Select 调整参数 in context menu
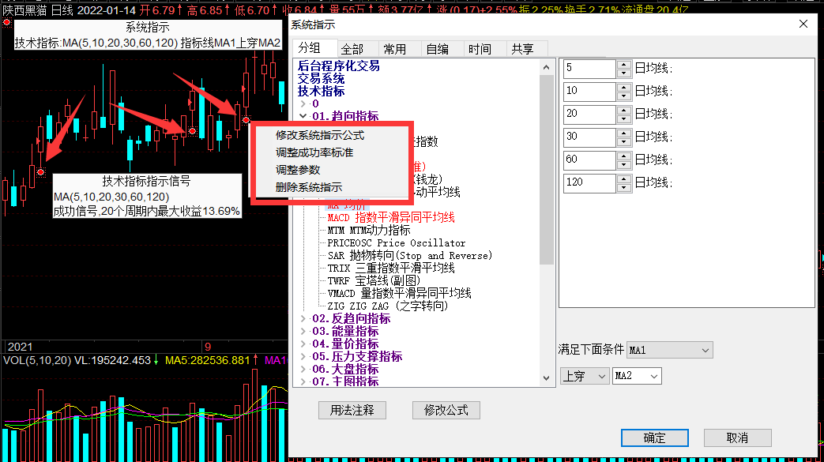 (x=297, y=170)
